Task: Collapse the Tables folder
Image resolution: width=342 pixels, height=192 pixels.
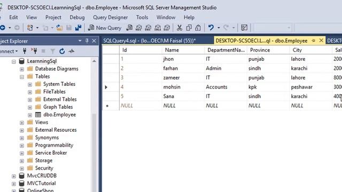Action: (22, 77)
